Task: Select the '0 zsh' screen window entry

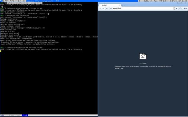Action: point(12,115)
